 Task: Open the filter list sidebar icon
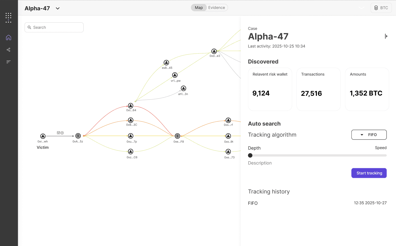point(9,62)
